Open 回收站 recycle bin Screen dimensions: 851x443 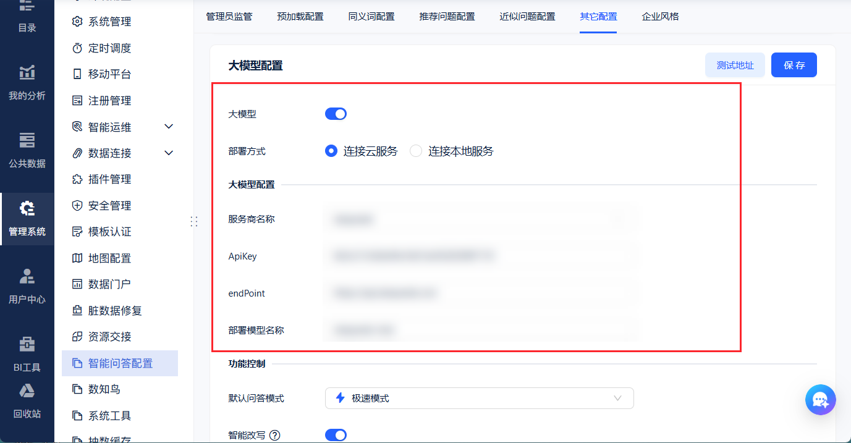[x=27, y=402]
